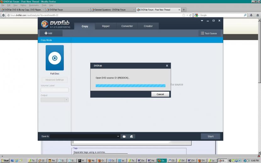Viewport: 261px width, 163px height.
Task: Open the Output dropdown
Action: coord(66,100)
